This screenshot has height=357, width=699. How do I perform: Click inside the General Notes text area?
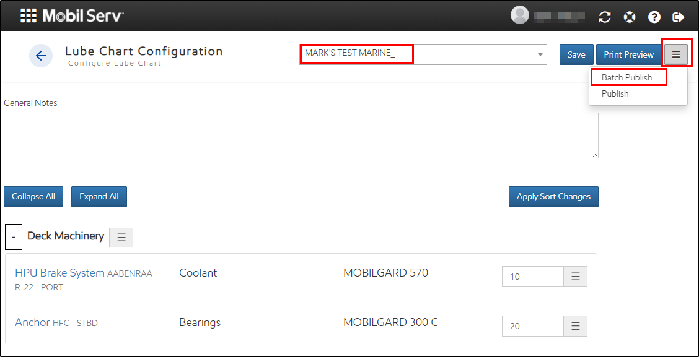301,135
